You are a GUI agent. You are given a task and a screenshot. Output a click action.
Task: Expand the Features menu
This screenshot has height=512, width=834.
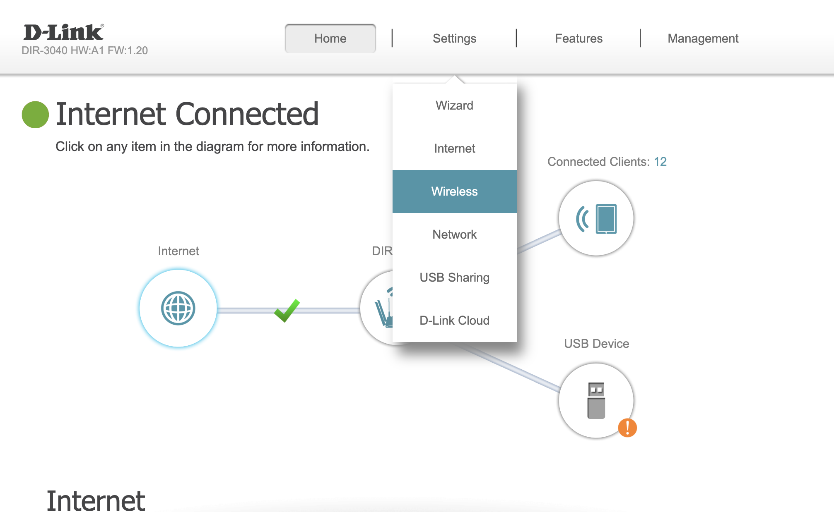pyautogui.click(x=578, y=38)
